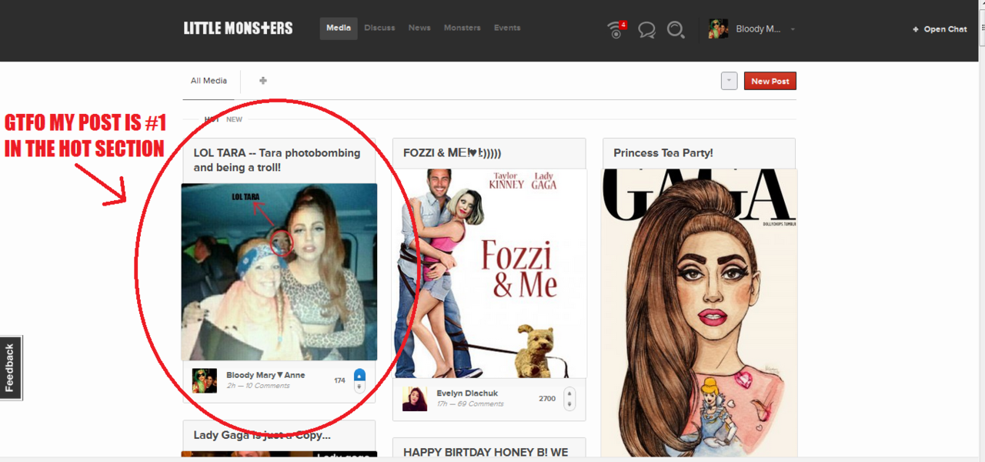Open the LOL TARA photobombing post title
This screenshot has width=985, height=462.
[277, 160]
